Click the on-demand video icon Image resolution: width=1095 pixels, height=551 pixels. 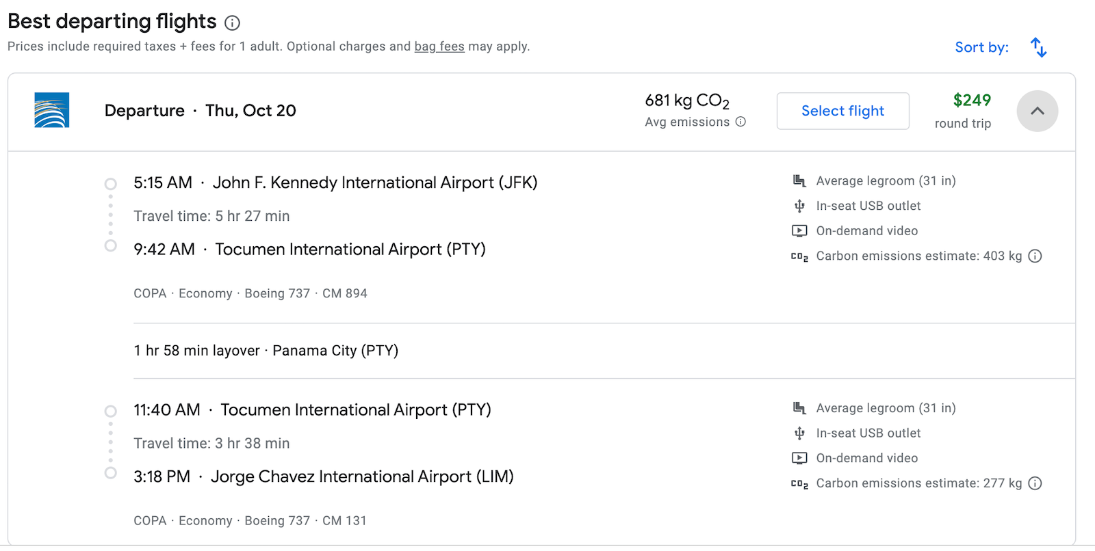pos(799,230)
